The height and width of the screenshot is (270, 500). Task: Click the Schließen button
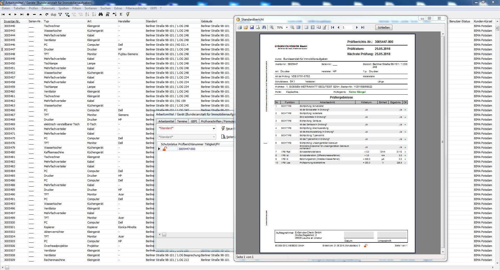coord(384,28)
